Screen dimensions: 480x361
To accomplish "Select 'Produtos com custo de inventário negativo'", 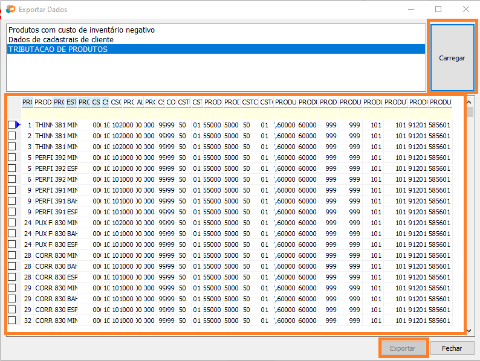I will coord(82,30).
